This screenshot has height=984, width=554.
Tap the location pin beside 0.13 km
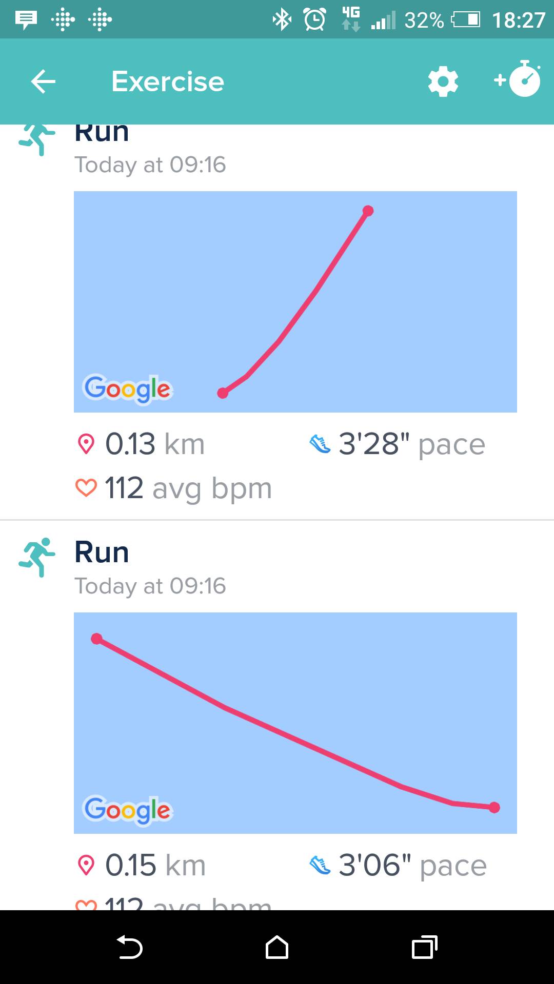click(86, 444)
